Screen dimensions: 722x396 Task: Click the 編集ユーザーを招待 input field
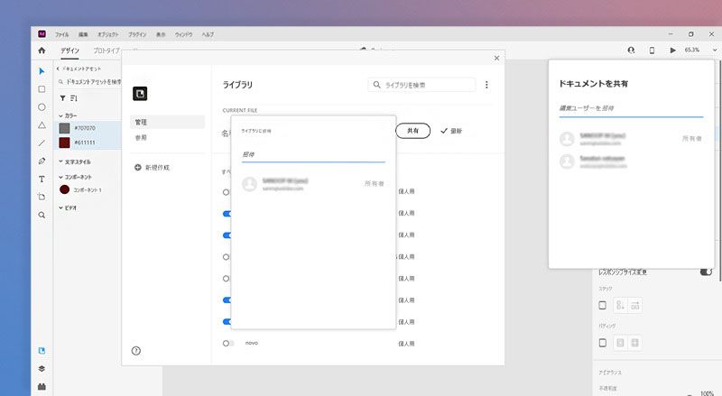click(x=631, y=108)
